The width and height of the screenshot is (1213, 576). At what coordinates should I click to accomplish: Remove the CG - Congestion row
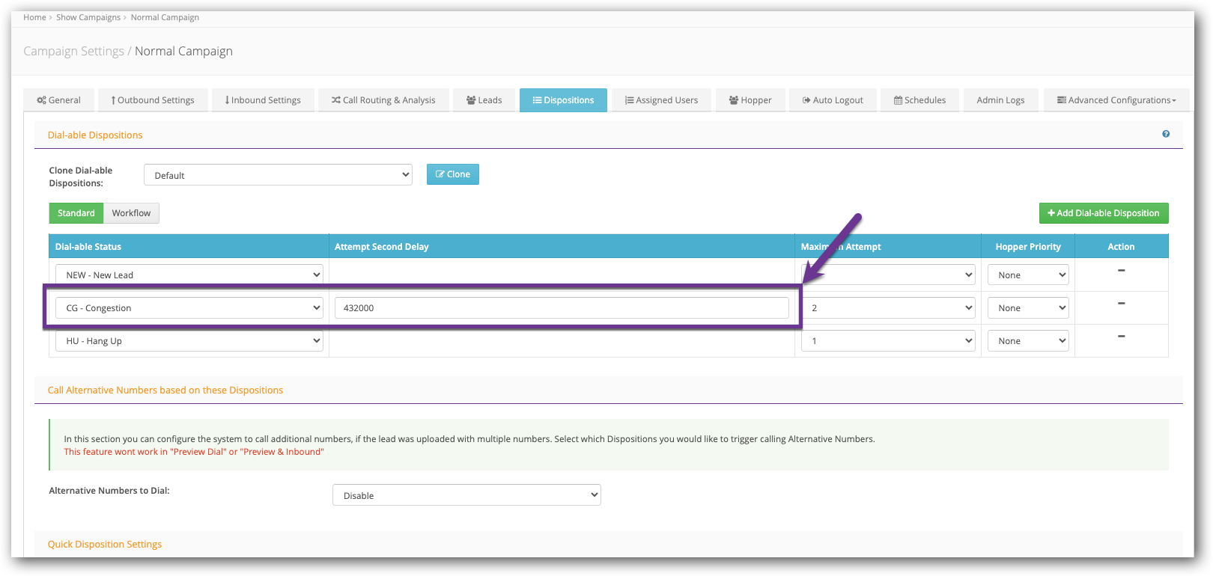(x=1121, y=304)
